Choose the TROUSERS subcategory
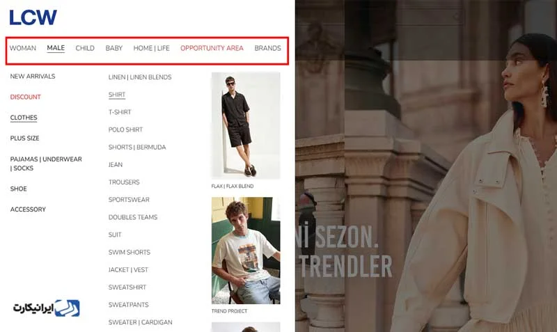This screenshot has height=332, width=557. coord(124,182)
